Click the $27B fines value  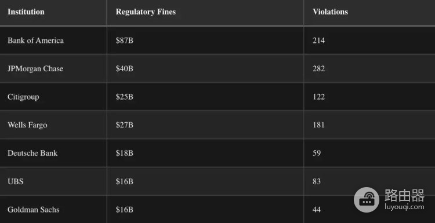click(x=124, y=125)
